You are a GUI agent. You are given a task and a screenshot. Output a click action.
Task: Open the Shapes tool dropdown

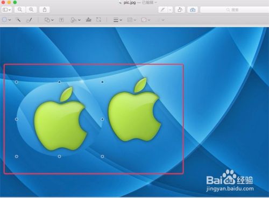coord(49,20)
